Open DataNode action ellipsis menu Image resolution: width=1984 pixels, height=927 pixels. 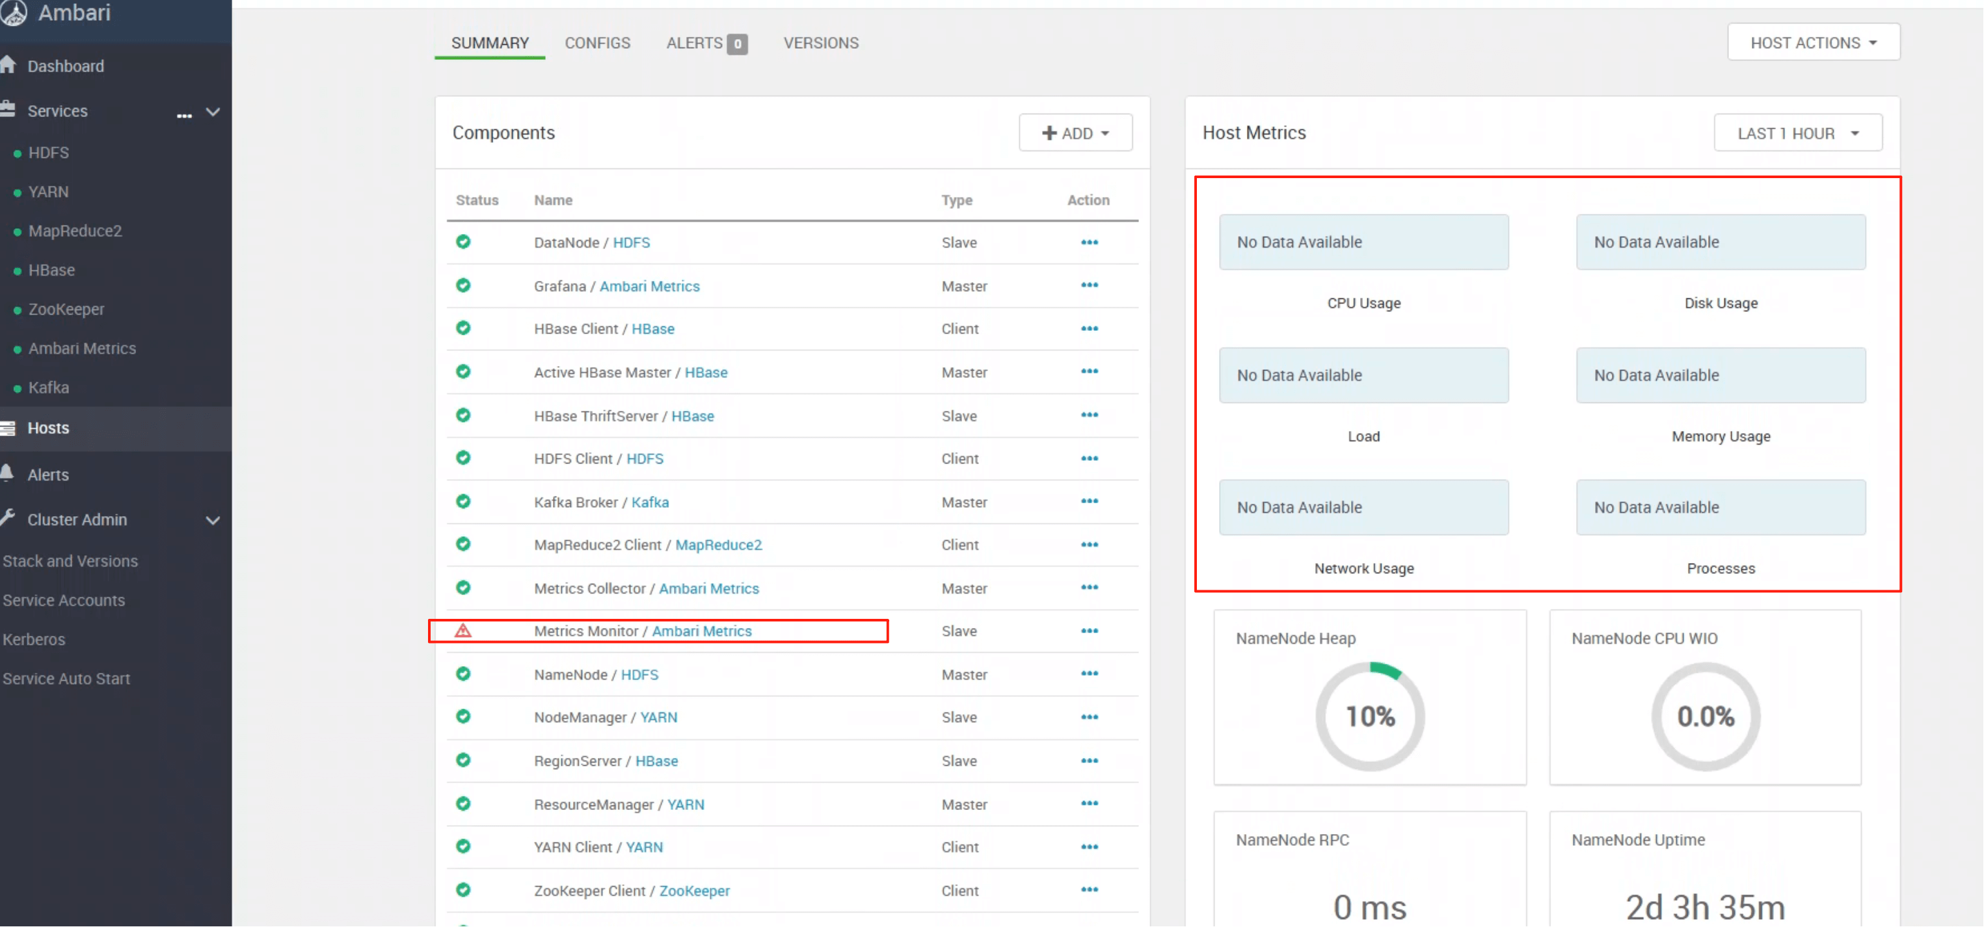(x=1089, y=242)
